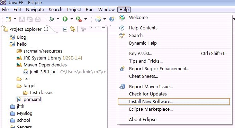Open the Edit menu
235x128 pixels.
[x=17, y=9]
